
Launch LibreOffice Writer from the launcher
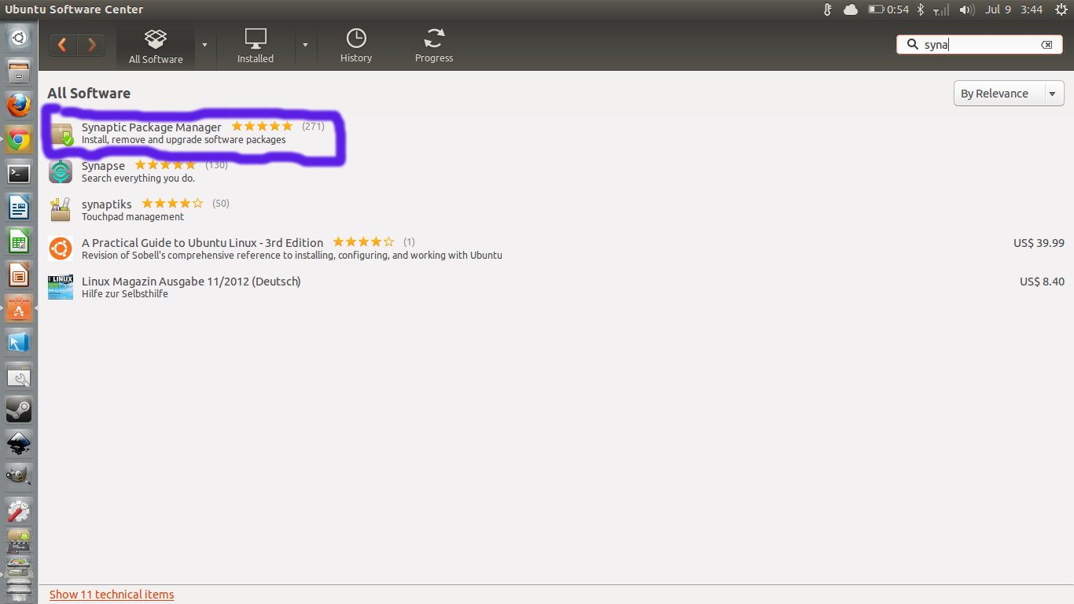(x=19, y=208)
